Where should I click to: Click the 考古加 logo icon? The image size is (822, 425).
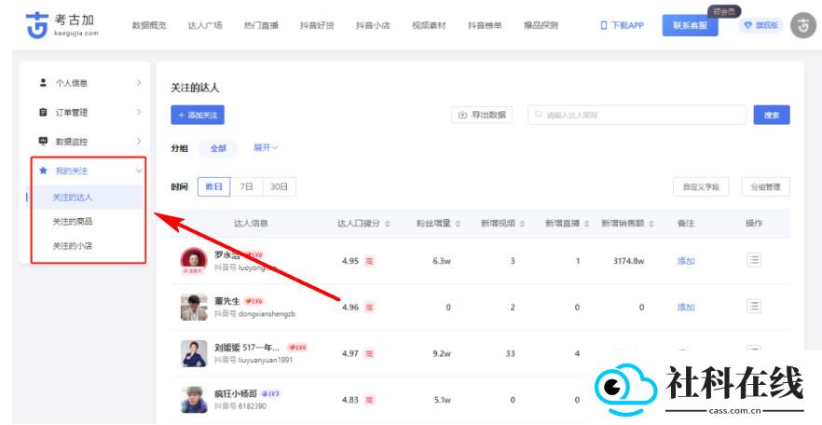pos(37,24)
